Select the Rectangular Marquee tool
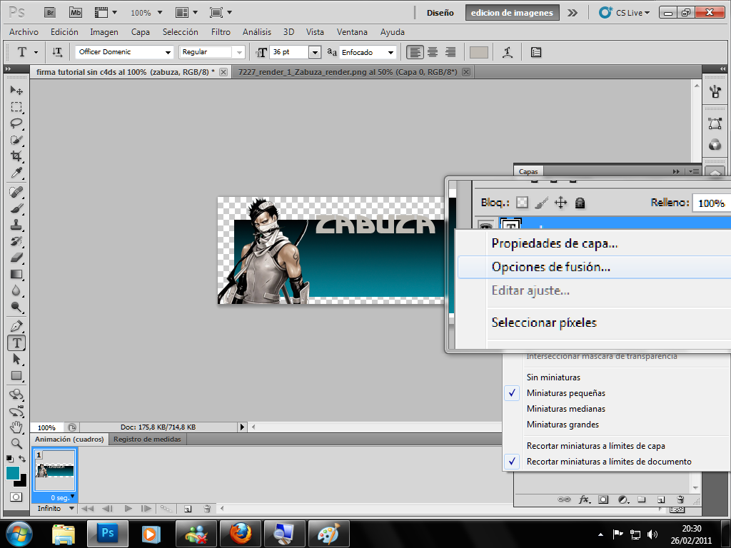Image resolution: width=731 pixels, height=548 pixels. [16, 107]
